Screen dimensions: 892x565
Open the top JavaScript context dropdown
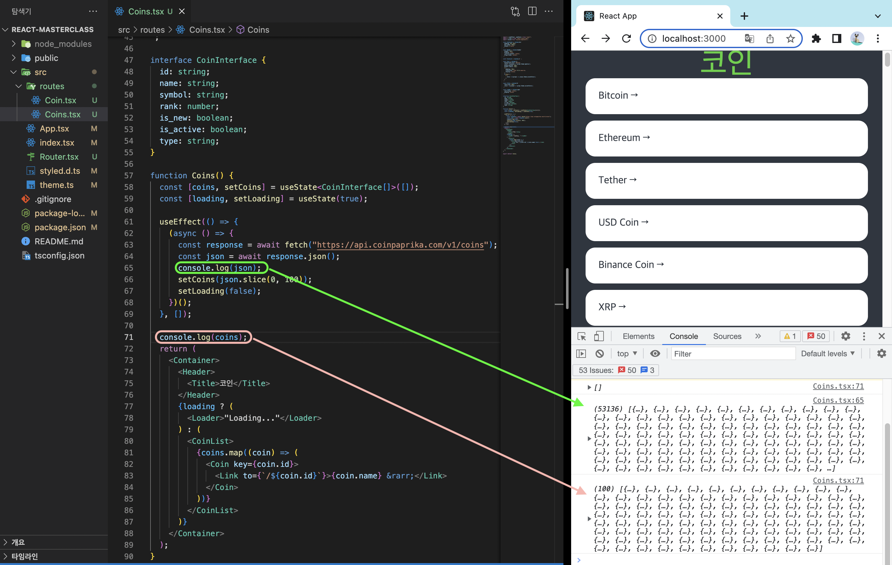click(x=627, y=354)
